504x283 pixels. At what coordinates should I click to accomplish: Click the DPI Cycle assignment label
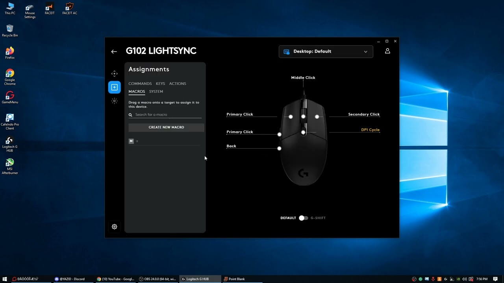click(x=371, y=130)
